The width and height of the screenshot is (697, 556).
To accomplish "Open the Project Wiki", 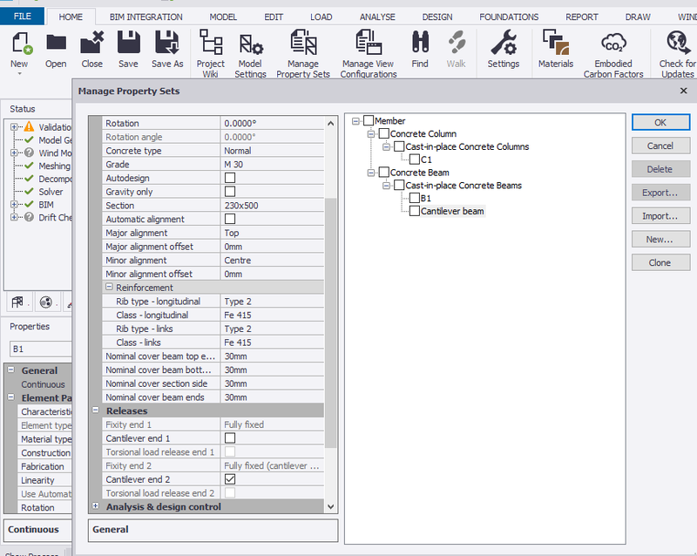I will coord(211,42).
